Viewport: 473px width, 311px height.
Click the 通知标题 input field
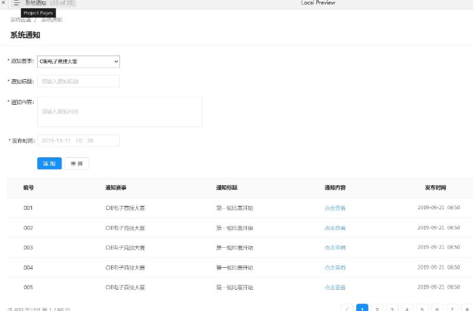[79, 81]
